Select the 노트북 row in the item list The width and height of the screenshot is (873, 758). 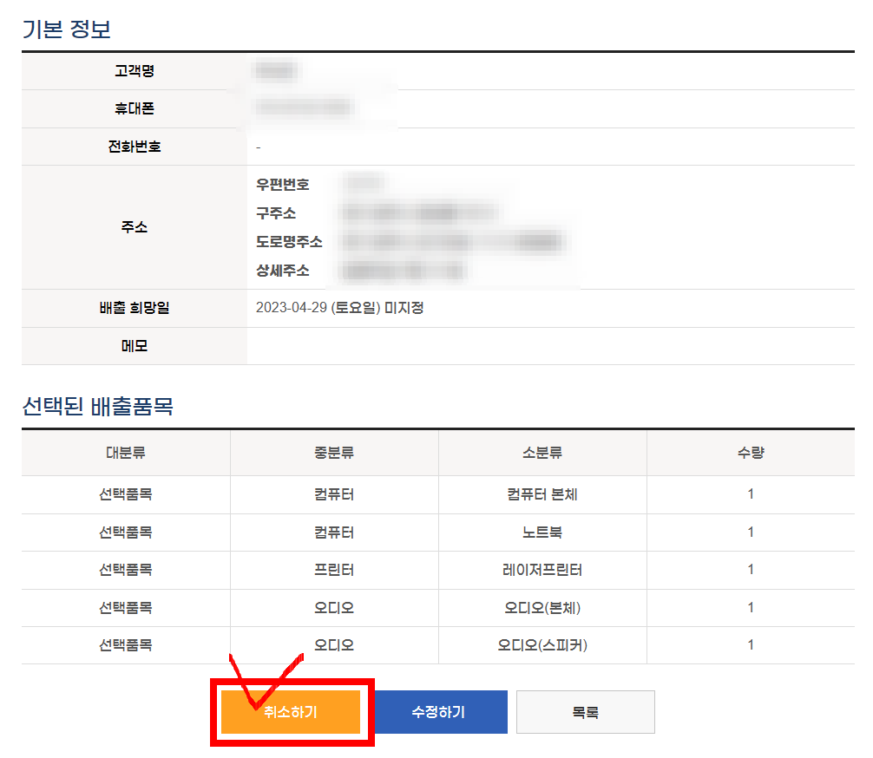[434, 532]
